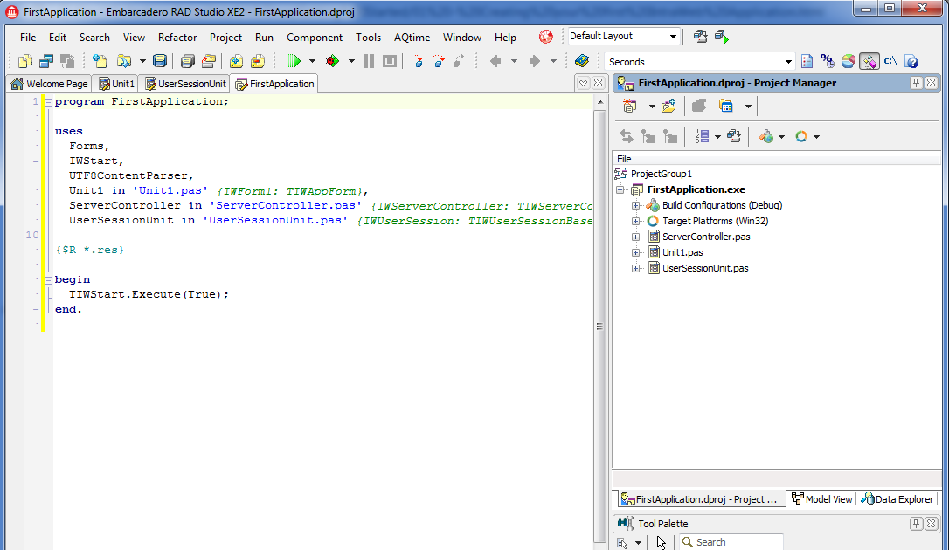Click the Add File to Project icon
Image resolution: width=949 pixels, height=550 pixels.
(237, 61)
